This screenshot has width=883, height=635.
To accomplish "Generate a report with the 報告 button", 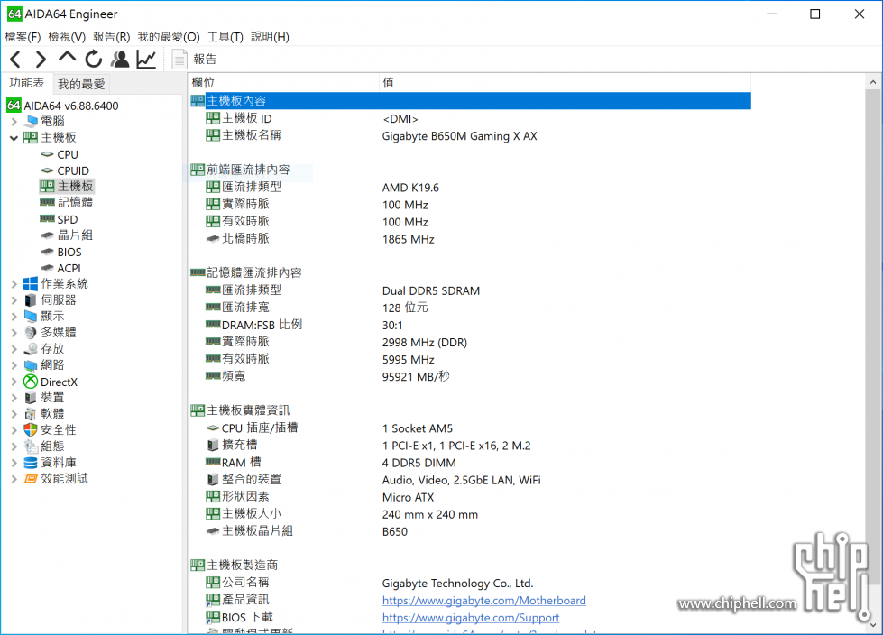I will click(x=194, y=60).
